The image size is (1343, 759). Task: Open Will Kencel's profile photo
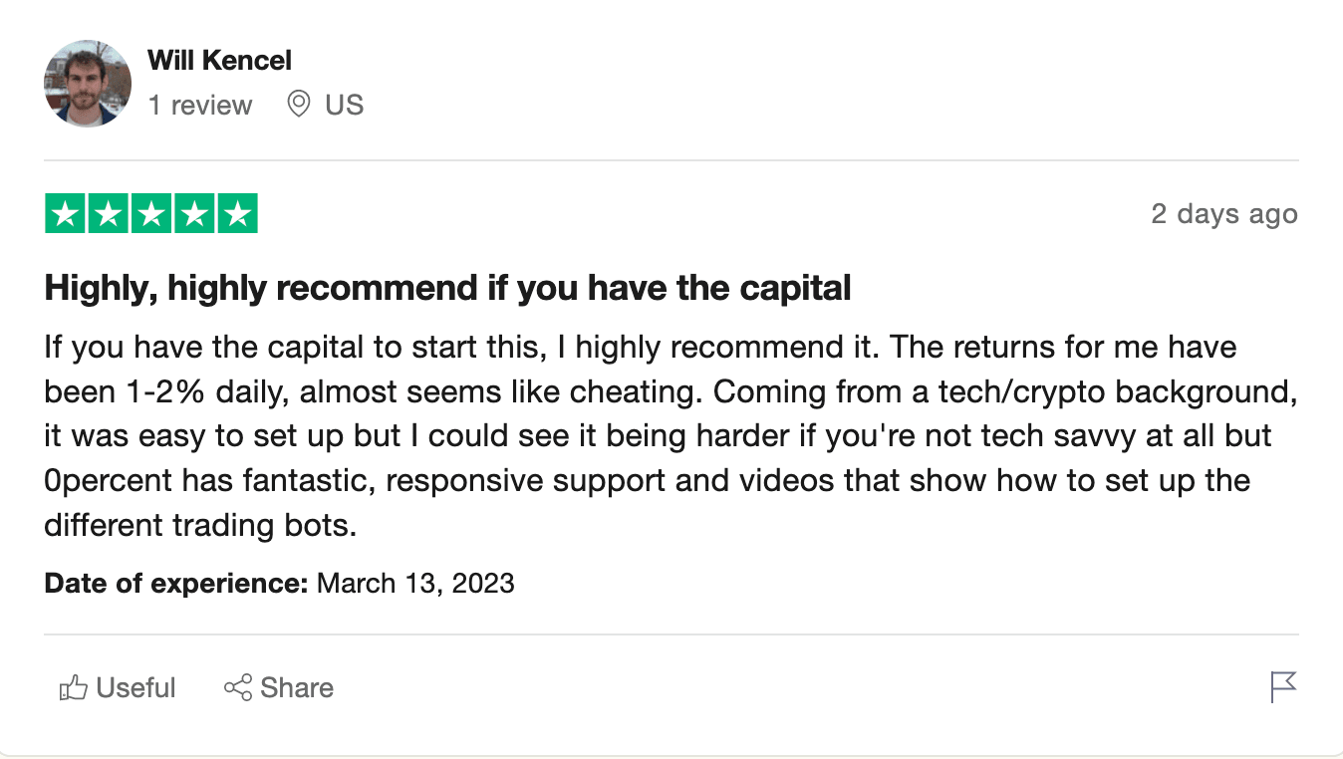pyautogui.click(x=88, y=84)
